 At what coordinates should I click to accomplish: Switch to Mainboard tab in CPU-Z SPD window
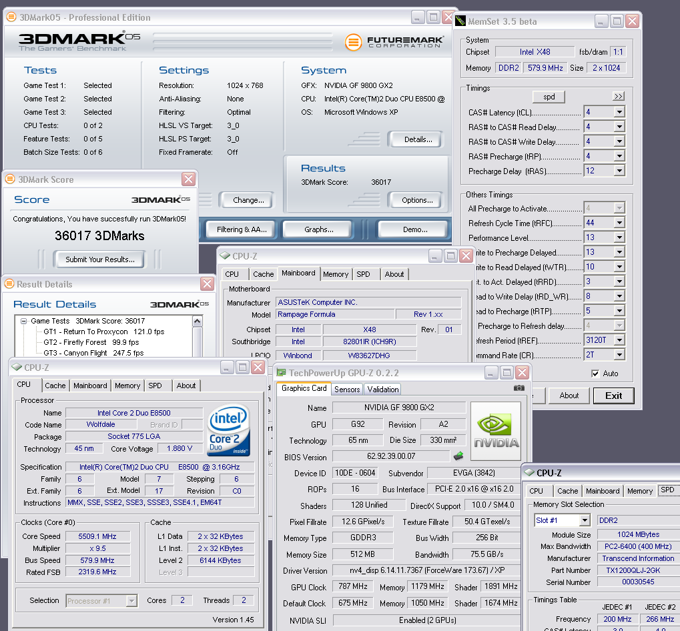(x=603, y=490)
